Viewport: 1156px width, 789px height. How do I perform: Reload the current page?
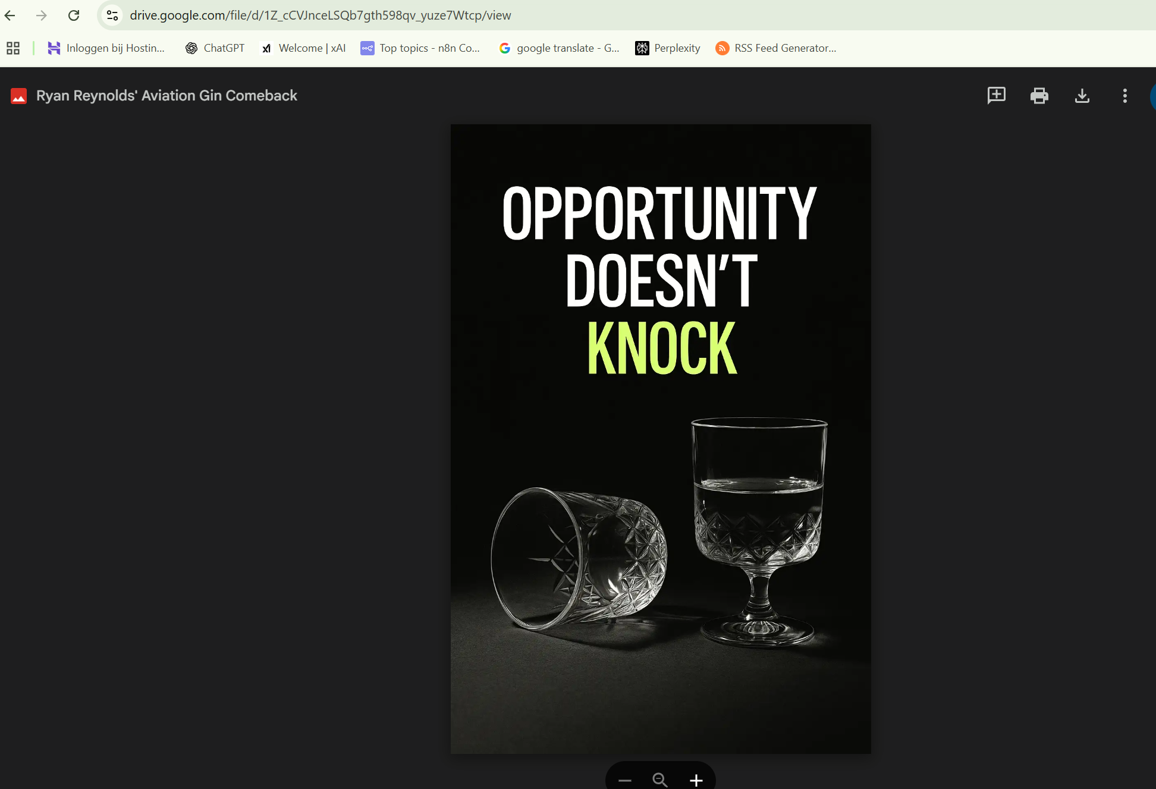[74, 15]
